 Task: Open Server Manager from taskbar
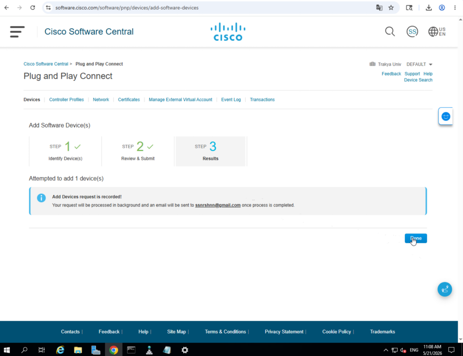(96, 350)
